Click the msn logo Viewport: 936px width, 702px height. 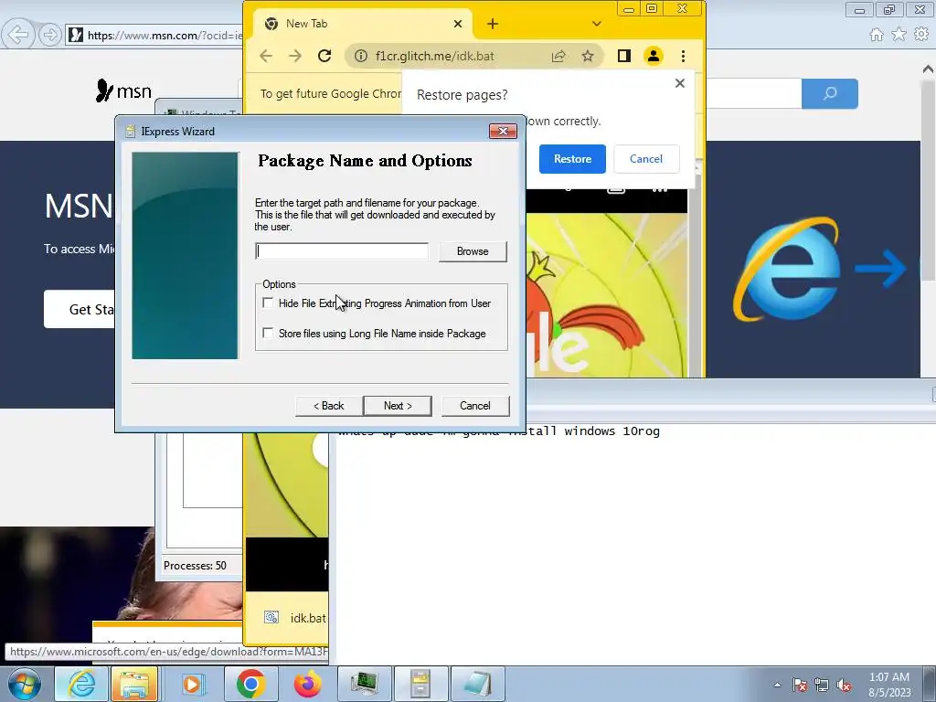coord(123,90)
